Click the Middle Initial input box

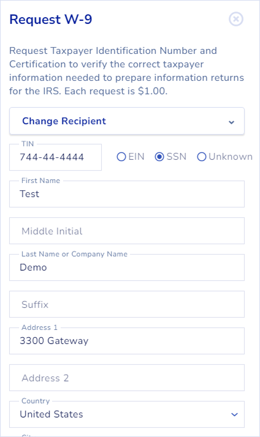[x=127, y=231]
